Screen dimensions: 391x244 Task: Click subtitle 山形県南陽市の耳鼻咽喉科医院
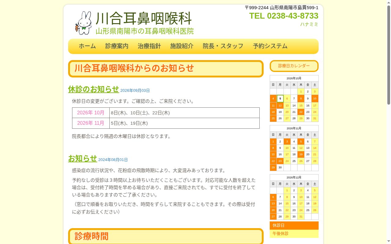point(144,31)
